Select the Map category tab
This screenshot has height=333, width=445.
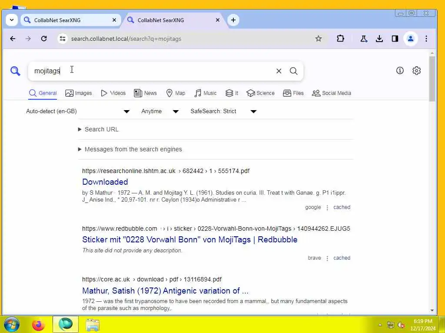pyautogui.click(x=176, y=93)
